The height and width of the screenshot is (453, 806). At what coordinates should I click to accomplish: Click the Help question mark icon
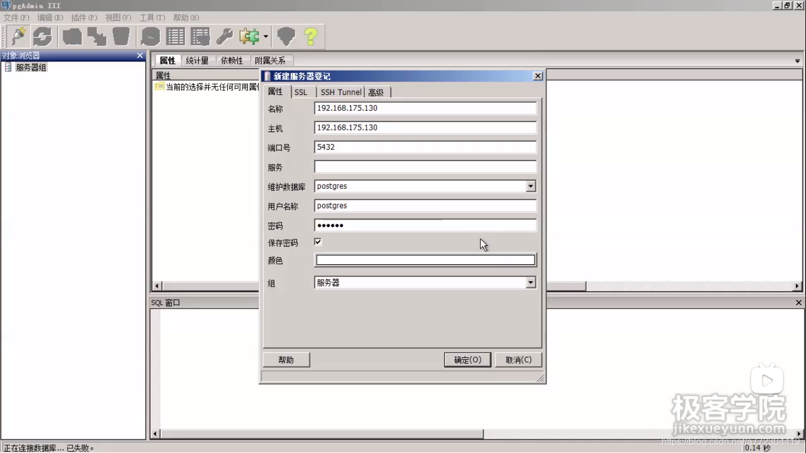click(x=310, y=36)
